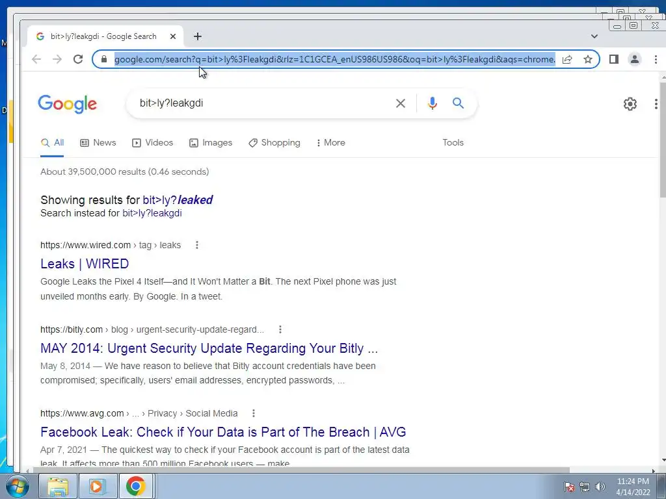Search instead for bit>ly?leakgdi link

152,213
